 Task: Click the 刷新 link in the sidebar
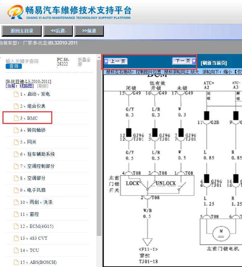[43, 86]
